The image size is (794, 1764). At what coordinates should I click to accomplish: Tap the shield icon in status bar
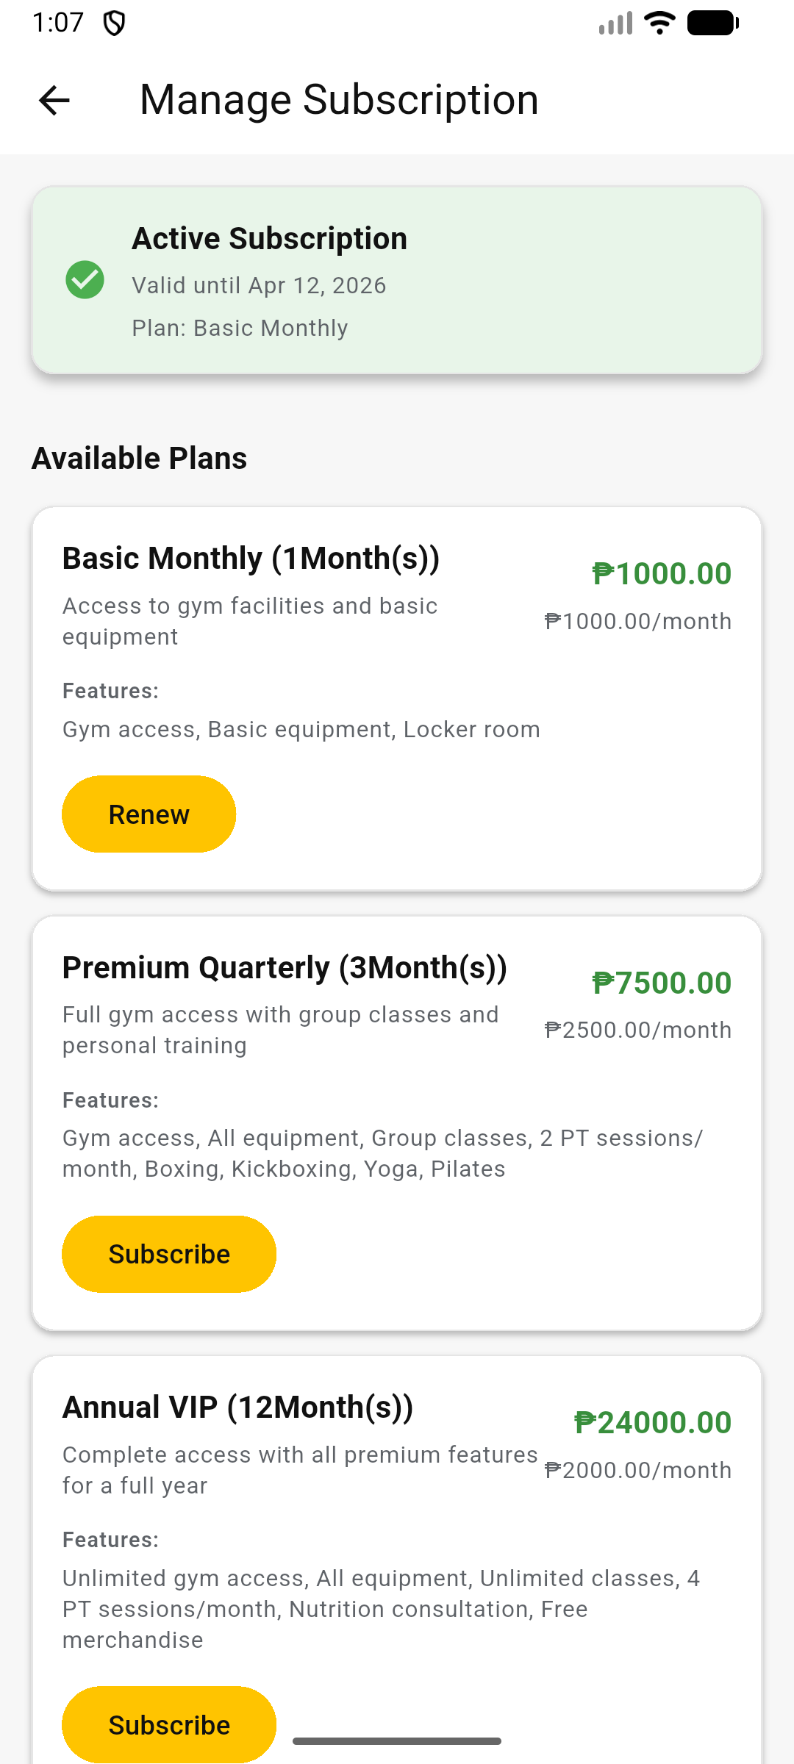tap(114, 24)
